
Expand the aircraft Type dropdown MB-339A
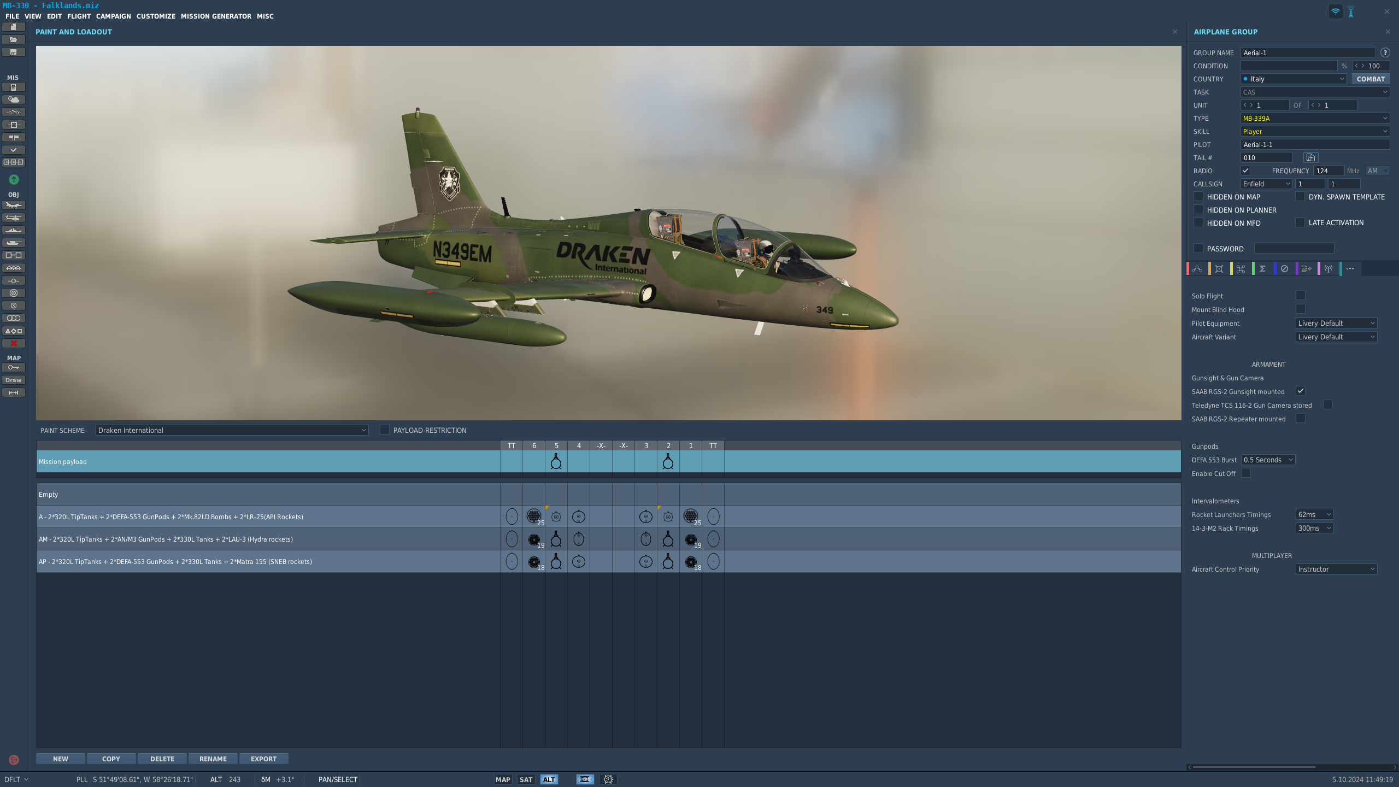coord(1315,118)
